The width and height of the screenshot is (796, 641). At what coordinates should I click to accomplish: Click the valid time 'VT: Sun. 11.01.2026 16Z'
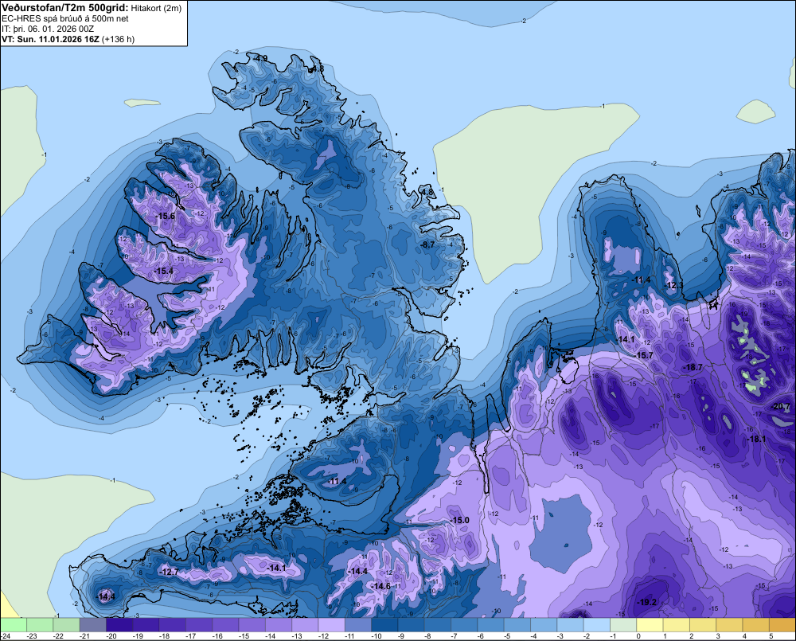pyautogui.click(x=51, y=39)
